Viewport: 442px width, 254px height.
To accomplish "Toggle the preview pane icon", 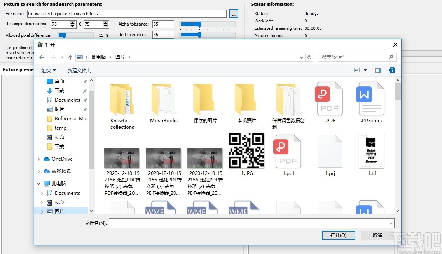I will pos(377,70).
